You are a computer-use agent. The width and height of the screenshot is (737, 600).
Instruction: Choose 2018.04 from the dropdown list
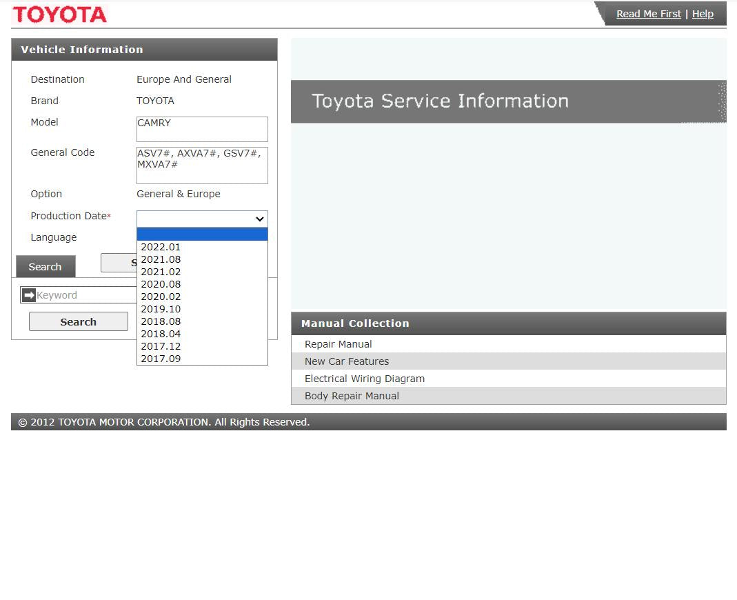pos(161,334)
